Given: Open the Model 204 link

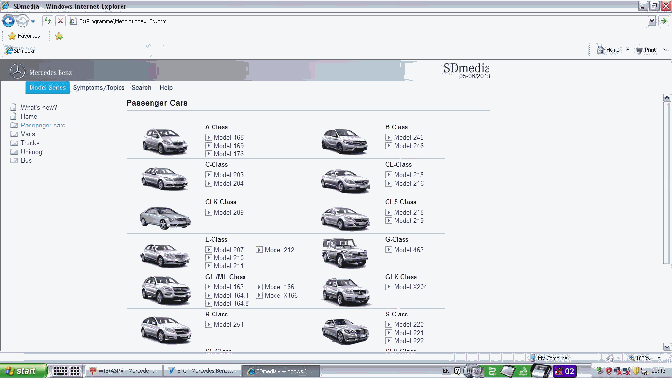Looking at the screenshot, I should click(229, 183).
